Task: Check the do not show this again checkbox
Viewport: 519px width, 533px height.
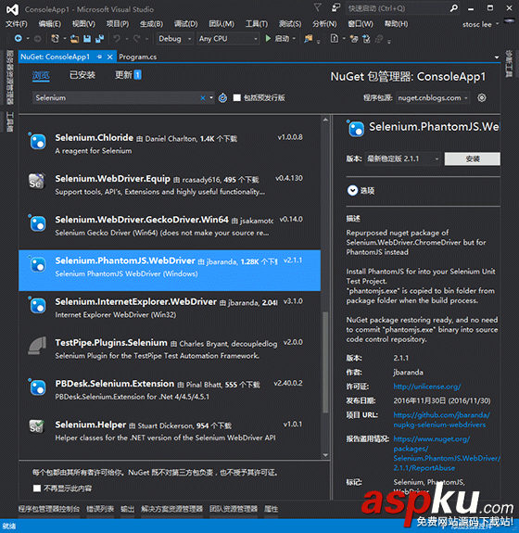Action: 37,489
